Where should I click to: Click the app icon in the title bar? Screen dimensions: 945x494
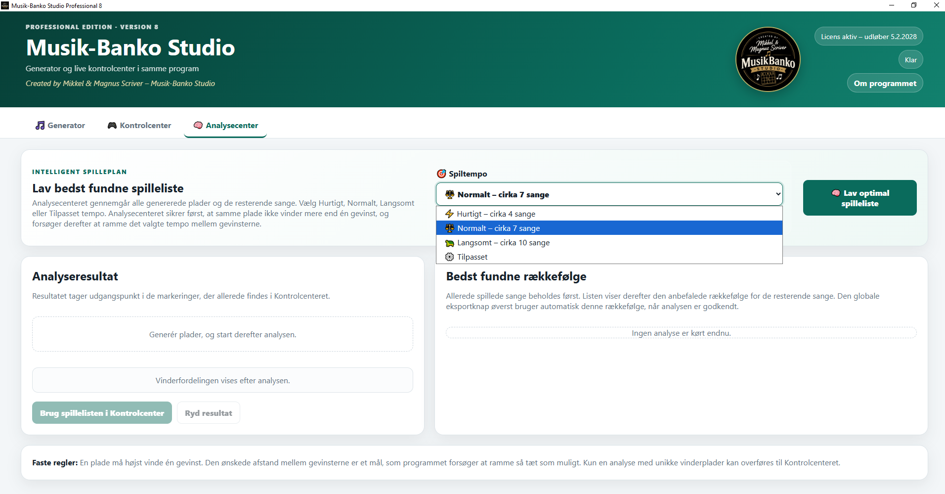(x=5, y=5)
